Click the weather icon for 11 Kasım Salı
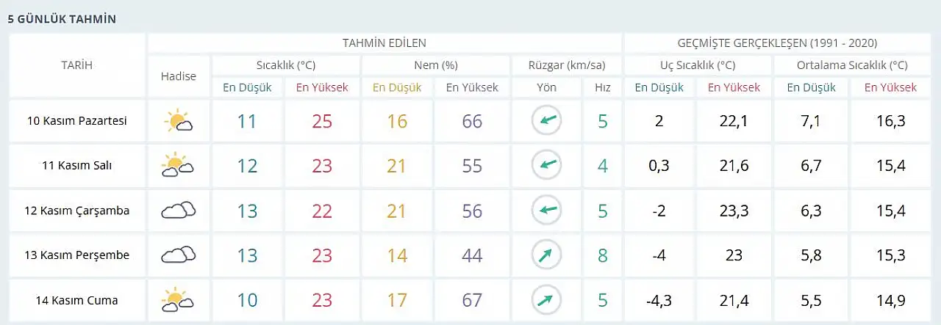 (178, 166)
